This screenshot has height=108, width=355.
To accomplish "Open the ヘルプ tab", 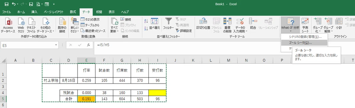I will click(x=125, y=12).
